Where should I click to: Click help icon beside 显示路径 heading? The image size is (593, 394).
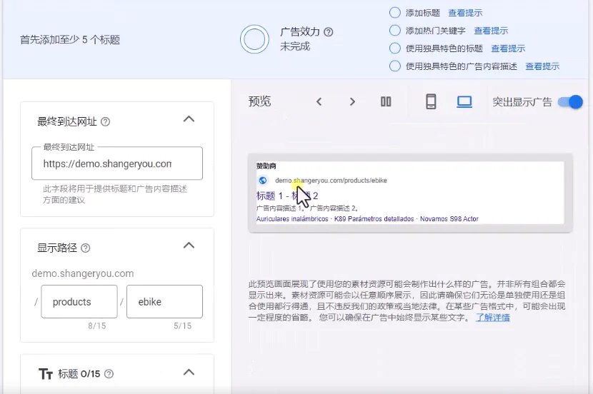coord(86,248)
